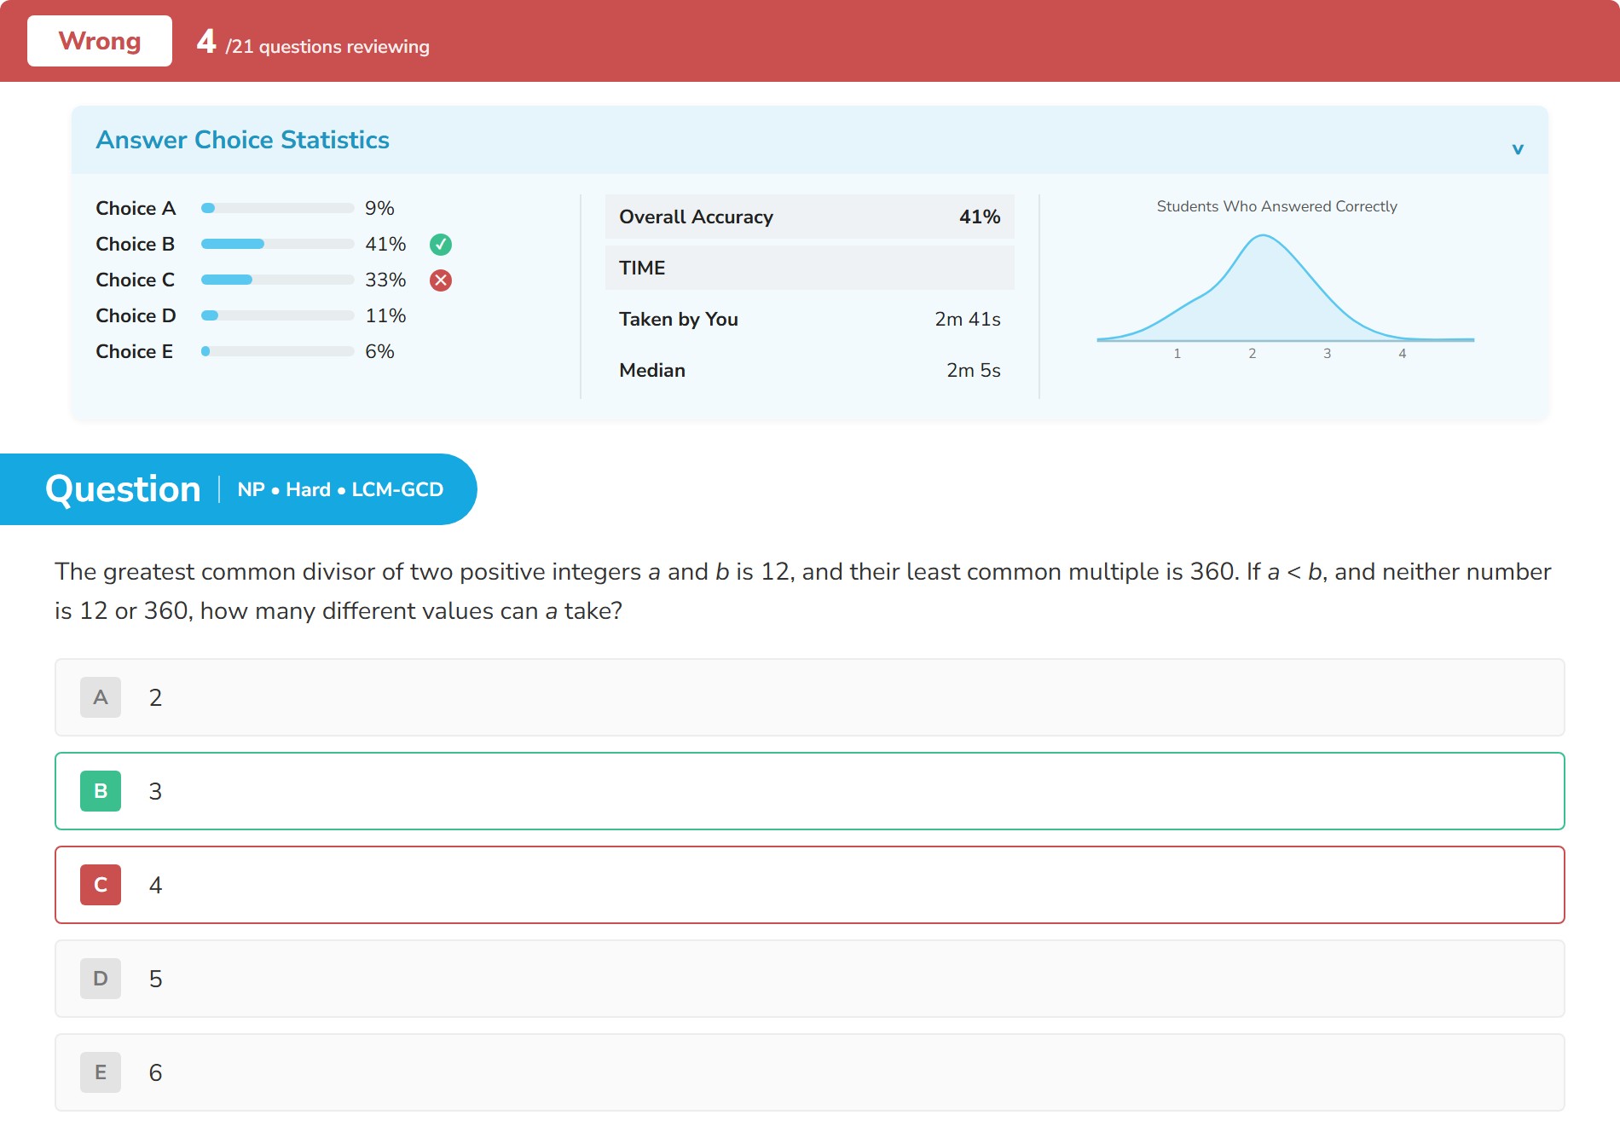Select answer option A with value 2
The height and width of the screenshot is (1144, 1620).
coord(810,697)
